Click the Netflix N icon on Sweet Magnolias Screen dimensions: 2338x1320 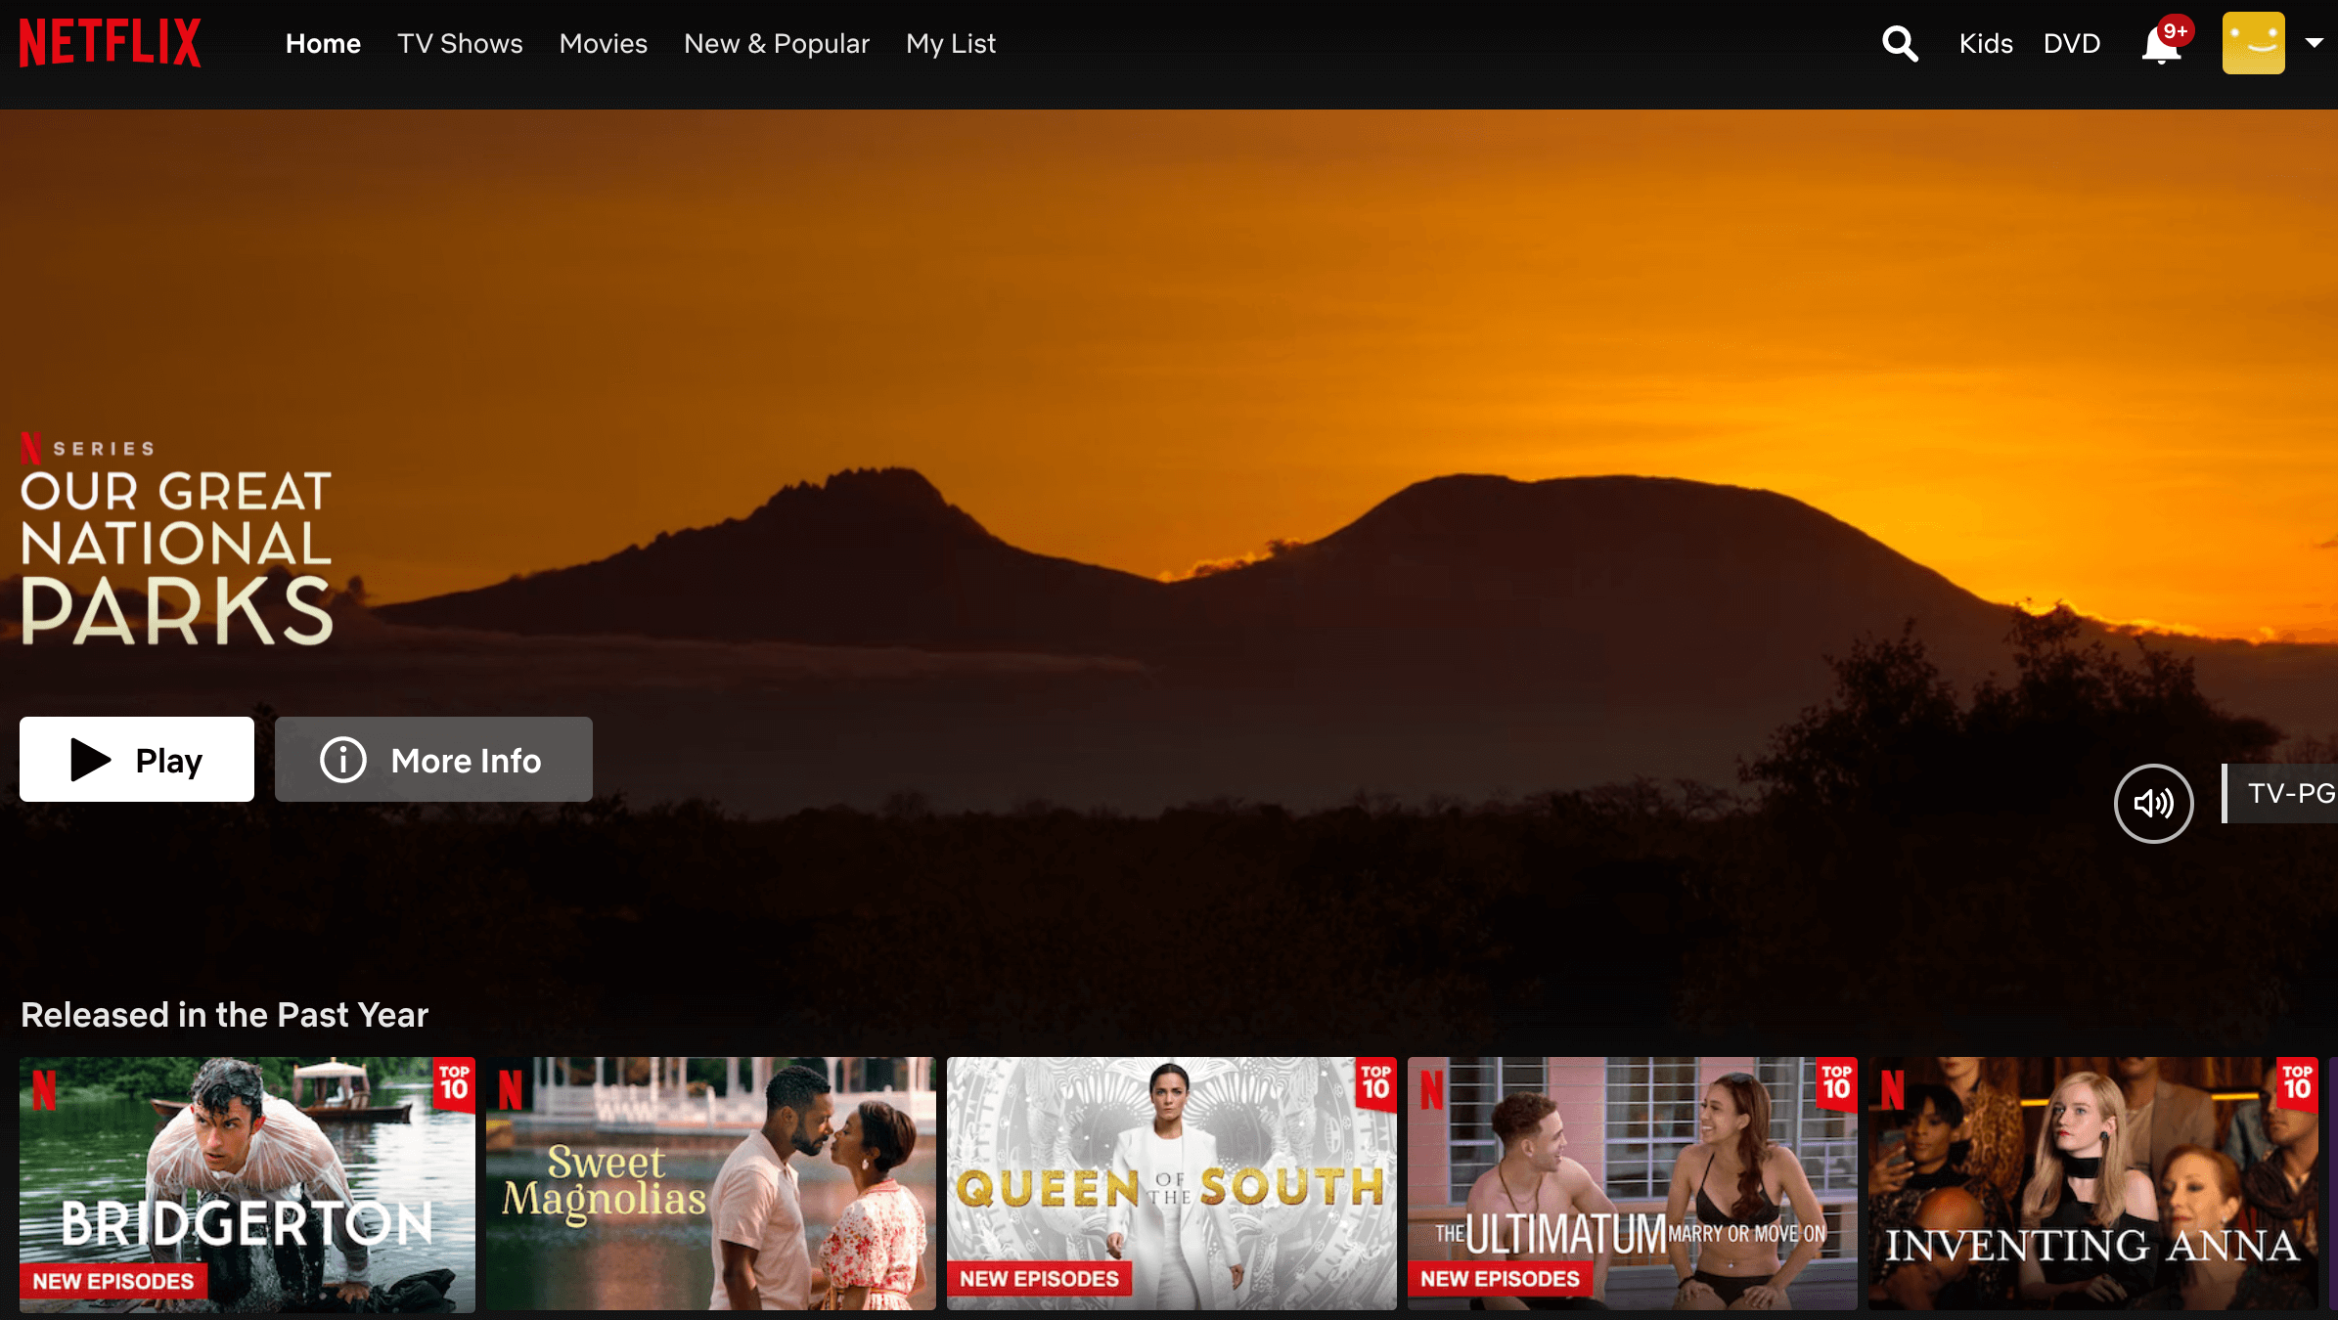pos(510,1090)
